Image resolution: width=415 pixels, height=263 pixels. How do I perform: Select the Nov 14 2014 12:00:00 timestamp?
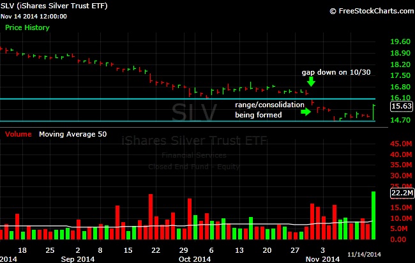pos(34,17)
